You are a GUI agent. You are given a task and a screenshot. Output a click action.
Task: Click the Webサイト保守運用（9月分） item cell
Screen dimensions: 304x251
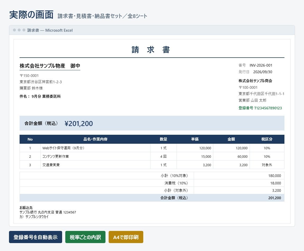point(95,148)
